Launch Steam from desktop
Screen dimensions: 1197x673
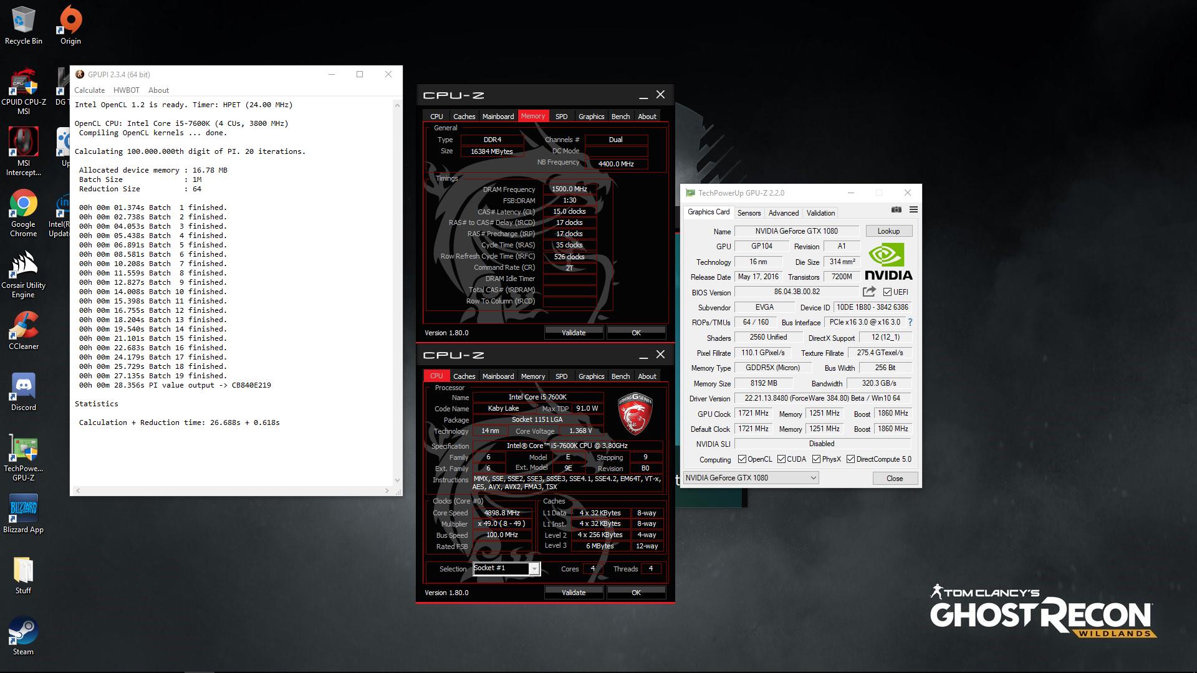(x=24, y=636)
